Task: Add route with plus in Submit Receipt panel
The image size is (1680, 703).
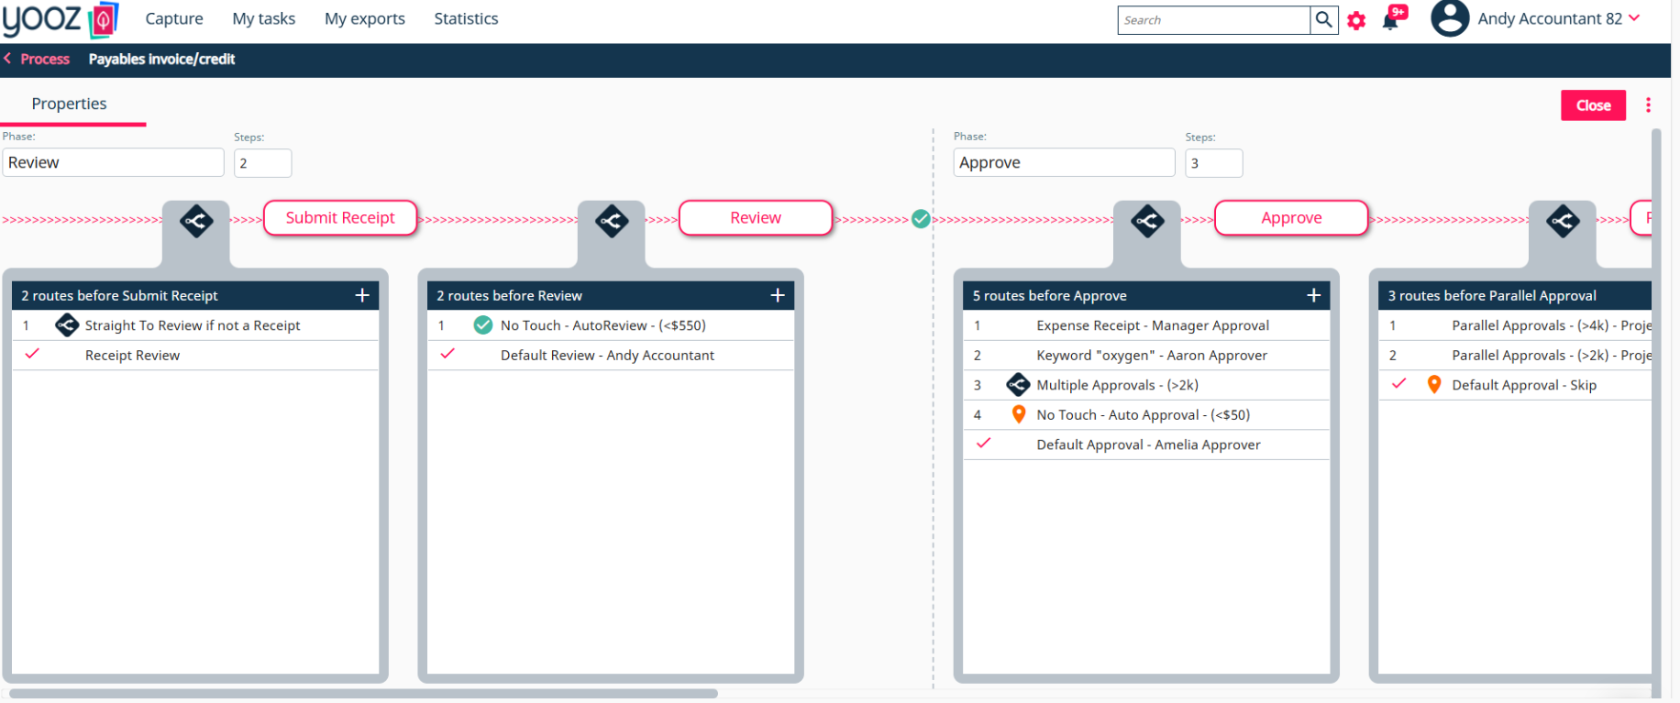Action: pyautogui.click(x=362, y=295)
